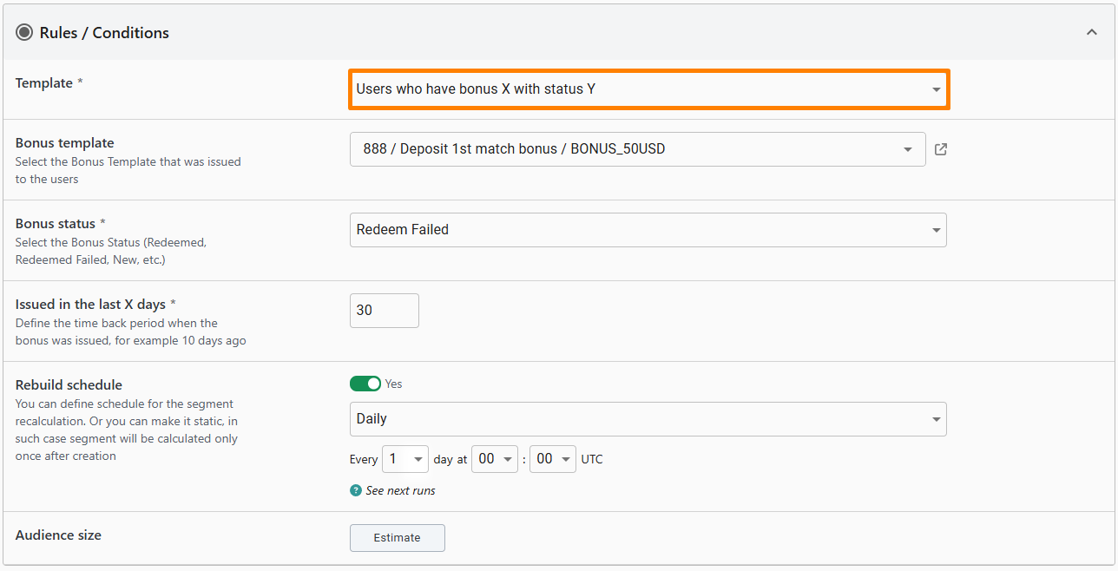The width and height of the screenshot is (1118, 571).
Task: Open the Bonus status dropdown
Action: (648, 230)
